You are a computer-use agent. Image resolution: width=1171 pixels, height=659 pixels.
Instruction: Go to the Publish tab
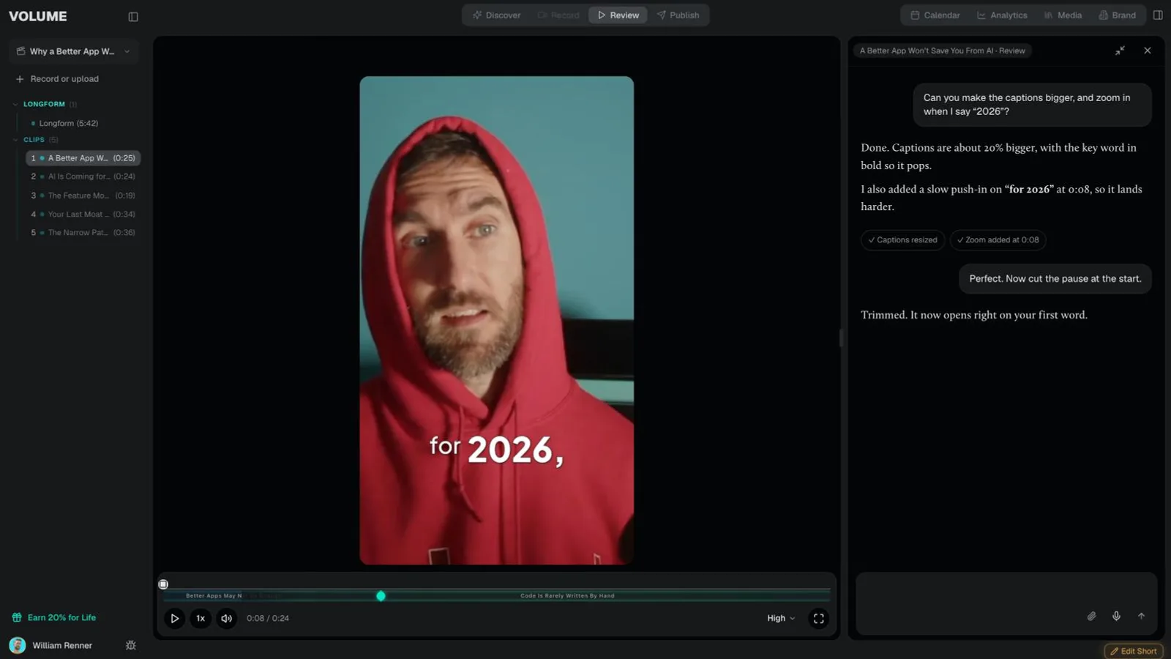pos(678,15)
